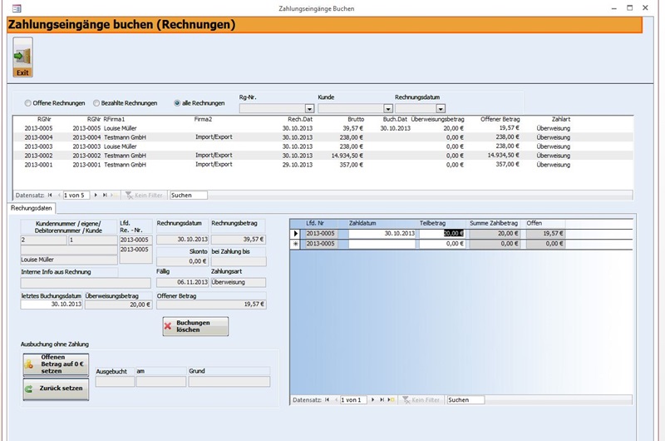The image size is (665, 441).
Task: Select invoice row 2013-0004 Testmann GmbH
Action: pyautogui.click(x=323, y=137)
